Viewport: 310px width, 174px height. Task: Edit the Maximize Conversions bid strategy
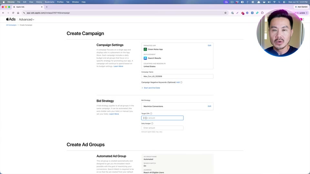click(209, 106)
